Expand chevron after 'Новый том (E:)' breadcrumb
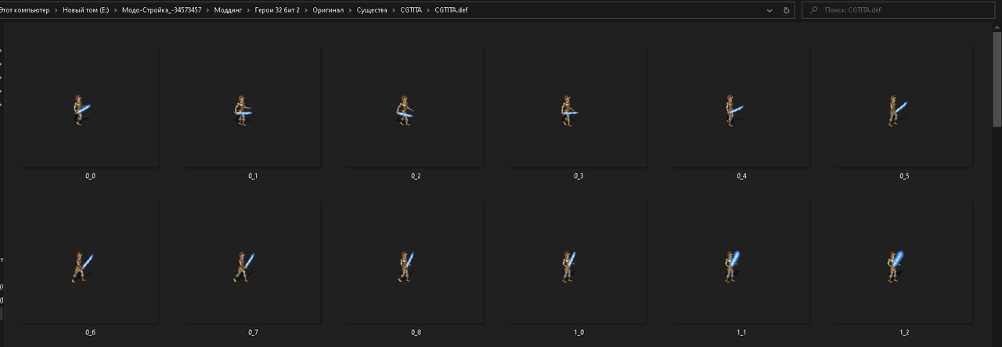 (117, 10)
